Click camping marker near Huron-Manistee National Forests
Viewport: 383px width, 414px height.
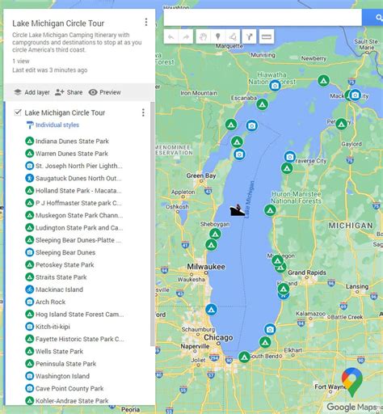click(x=270, y=210)
